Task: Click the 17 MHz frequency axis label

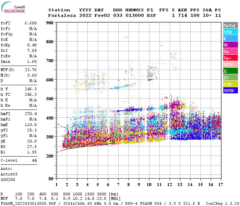Action: (x=220, y=185)
